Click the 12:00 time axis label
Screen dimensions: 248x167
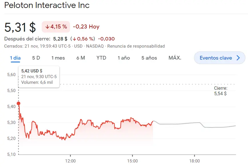click(x=71, y=161)
